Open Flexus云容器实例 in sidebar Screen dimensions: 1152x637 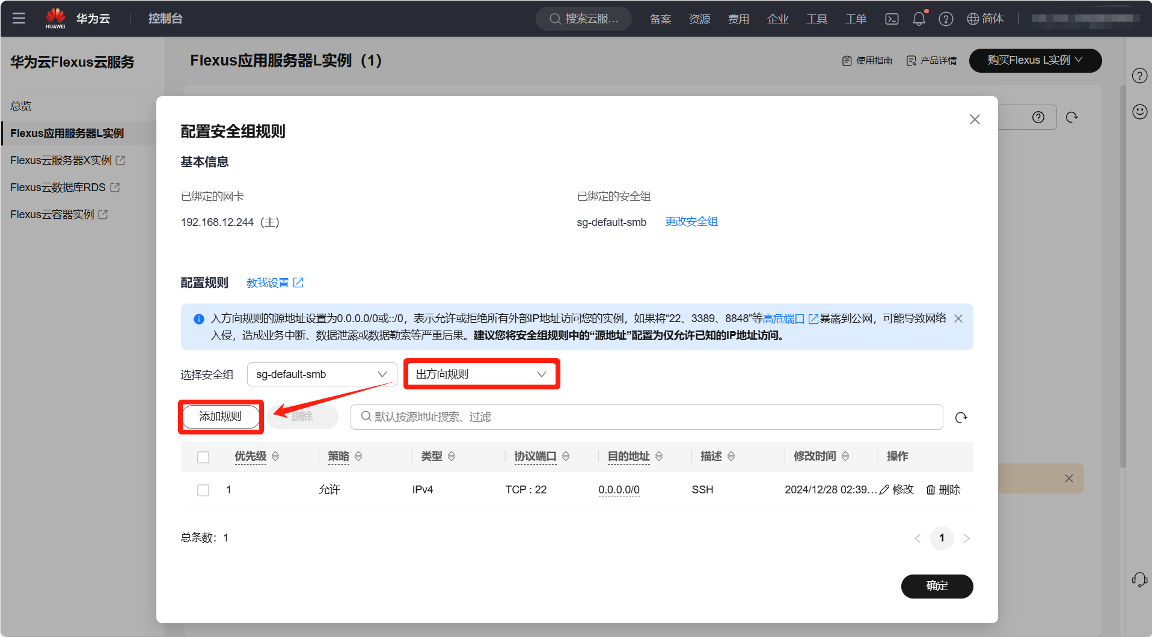tap(59, 215)
